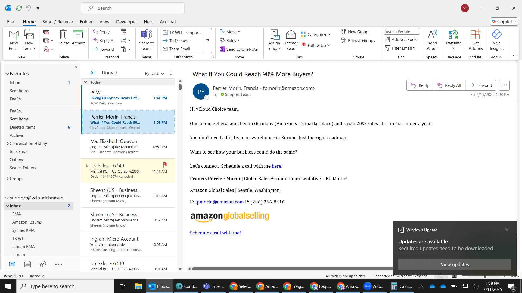Collapse the Favorites section
Viewport: 522px width, 293px height.
pyautogui.click(x=7, y=74)
